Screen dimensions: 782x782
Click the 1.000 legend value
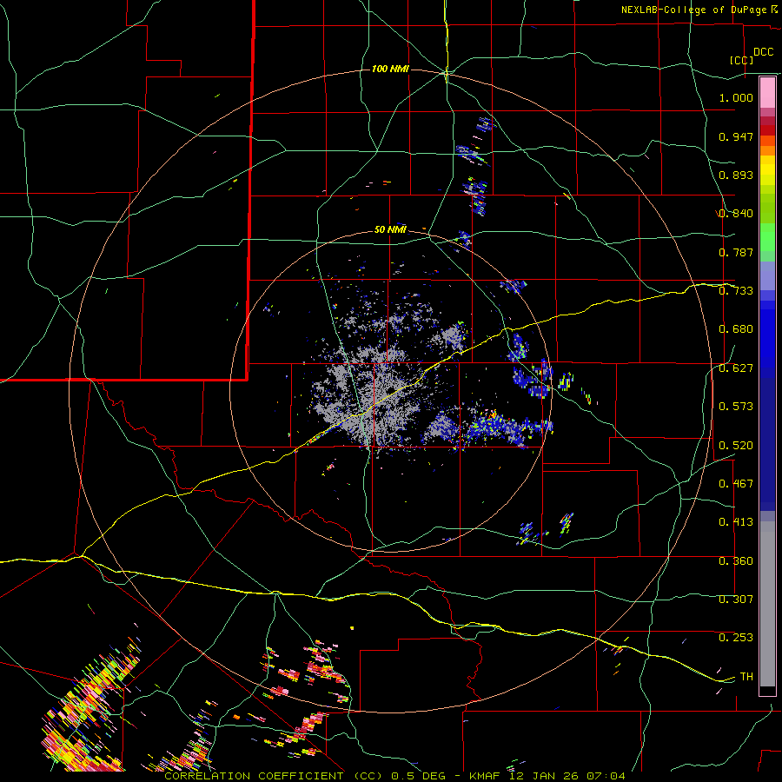[736, 97]
